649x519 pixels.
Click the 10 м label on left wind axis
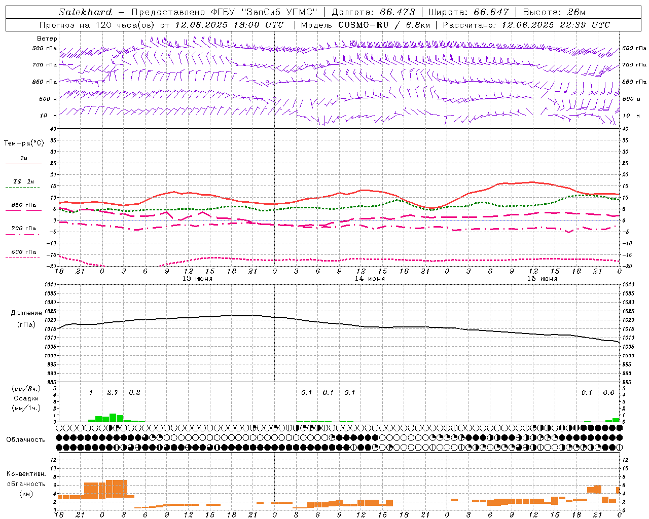(x=48, y=116)
